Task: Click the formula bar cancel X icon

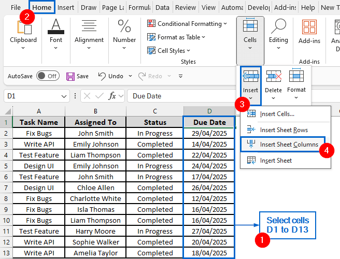Action: tap(87, 96)
